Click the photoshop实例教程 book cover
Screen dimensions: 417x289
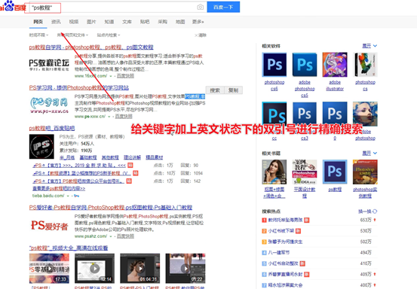pyautogui.click(x=365, y=172)
